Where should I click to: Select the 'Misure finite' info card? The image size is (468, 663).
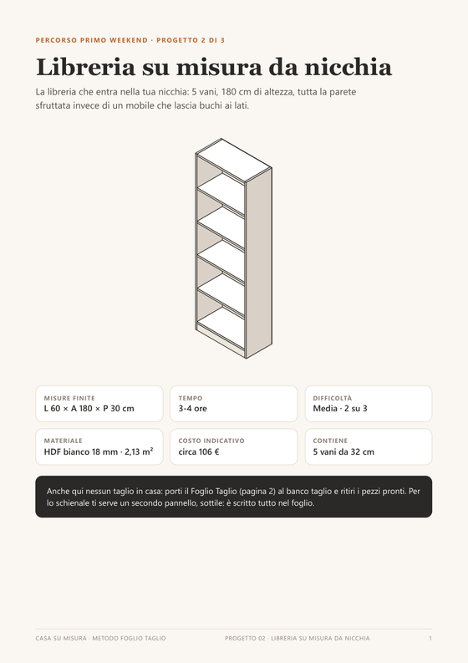point(99,404)
